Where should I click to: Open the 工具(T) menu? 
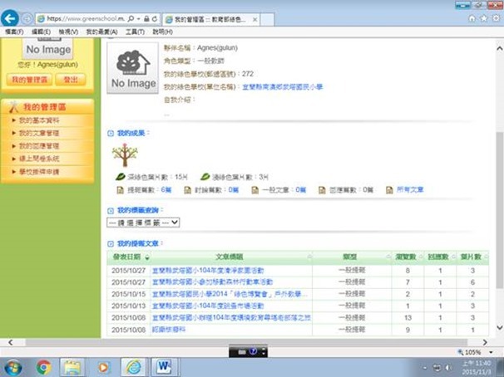135,32
